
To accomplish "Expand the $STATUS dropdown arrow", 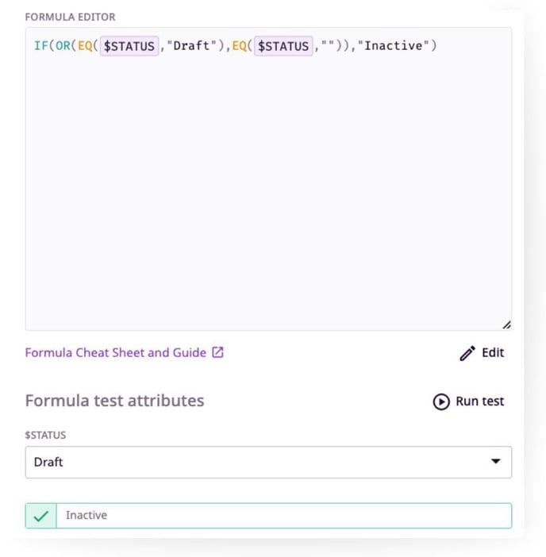I will (496, 461).
